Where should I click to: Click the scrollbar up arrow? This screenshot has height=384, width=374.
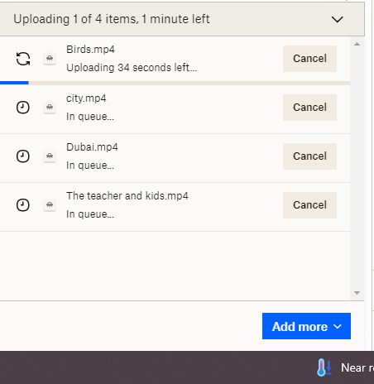click(357, 44)
